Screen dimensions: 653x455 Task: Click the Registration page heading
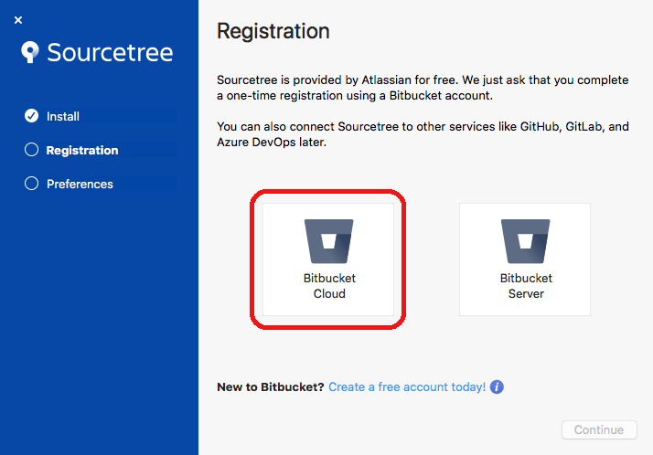[273, 31]
